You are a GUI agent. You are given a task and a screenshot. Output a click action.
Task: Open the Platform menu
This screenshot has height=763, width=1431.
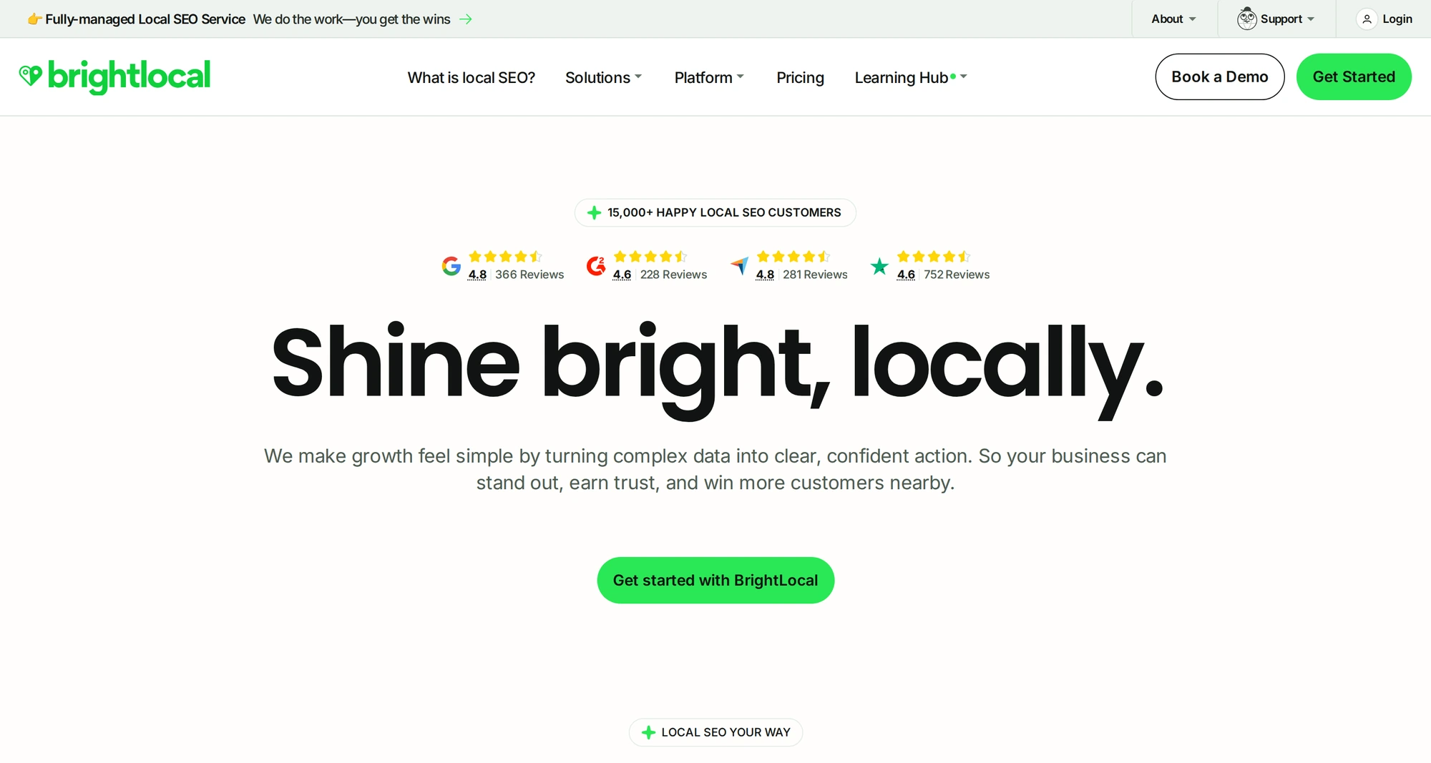709,77
